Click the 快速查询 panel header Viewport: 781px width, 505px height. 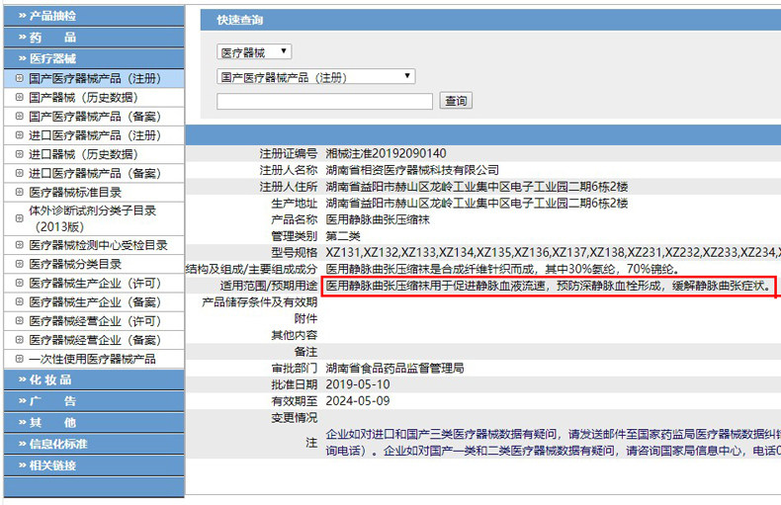point(490,20)
